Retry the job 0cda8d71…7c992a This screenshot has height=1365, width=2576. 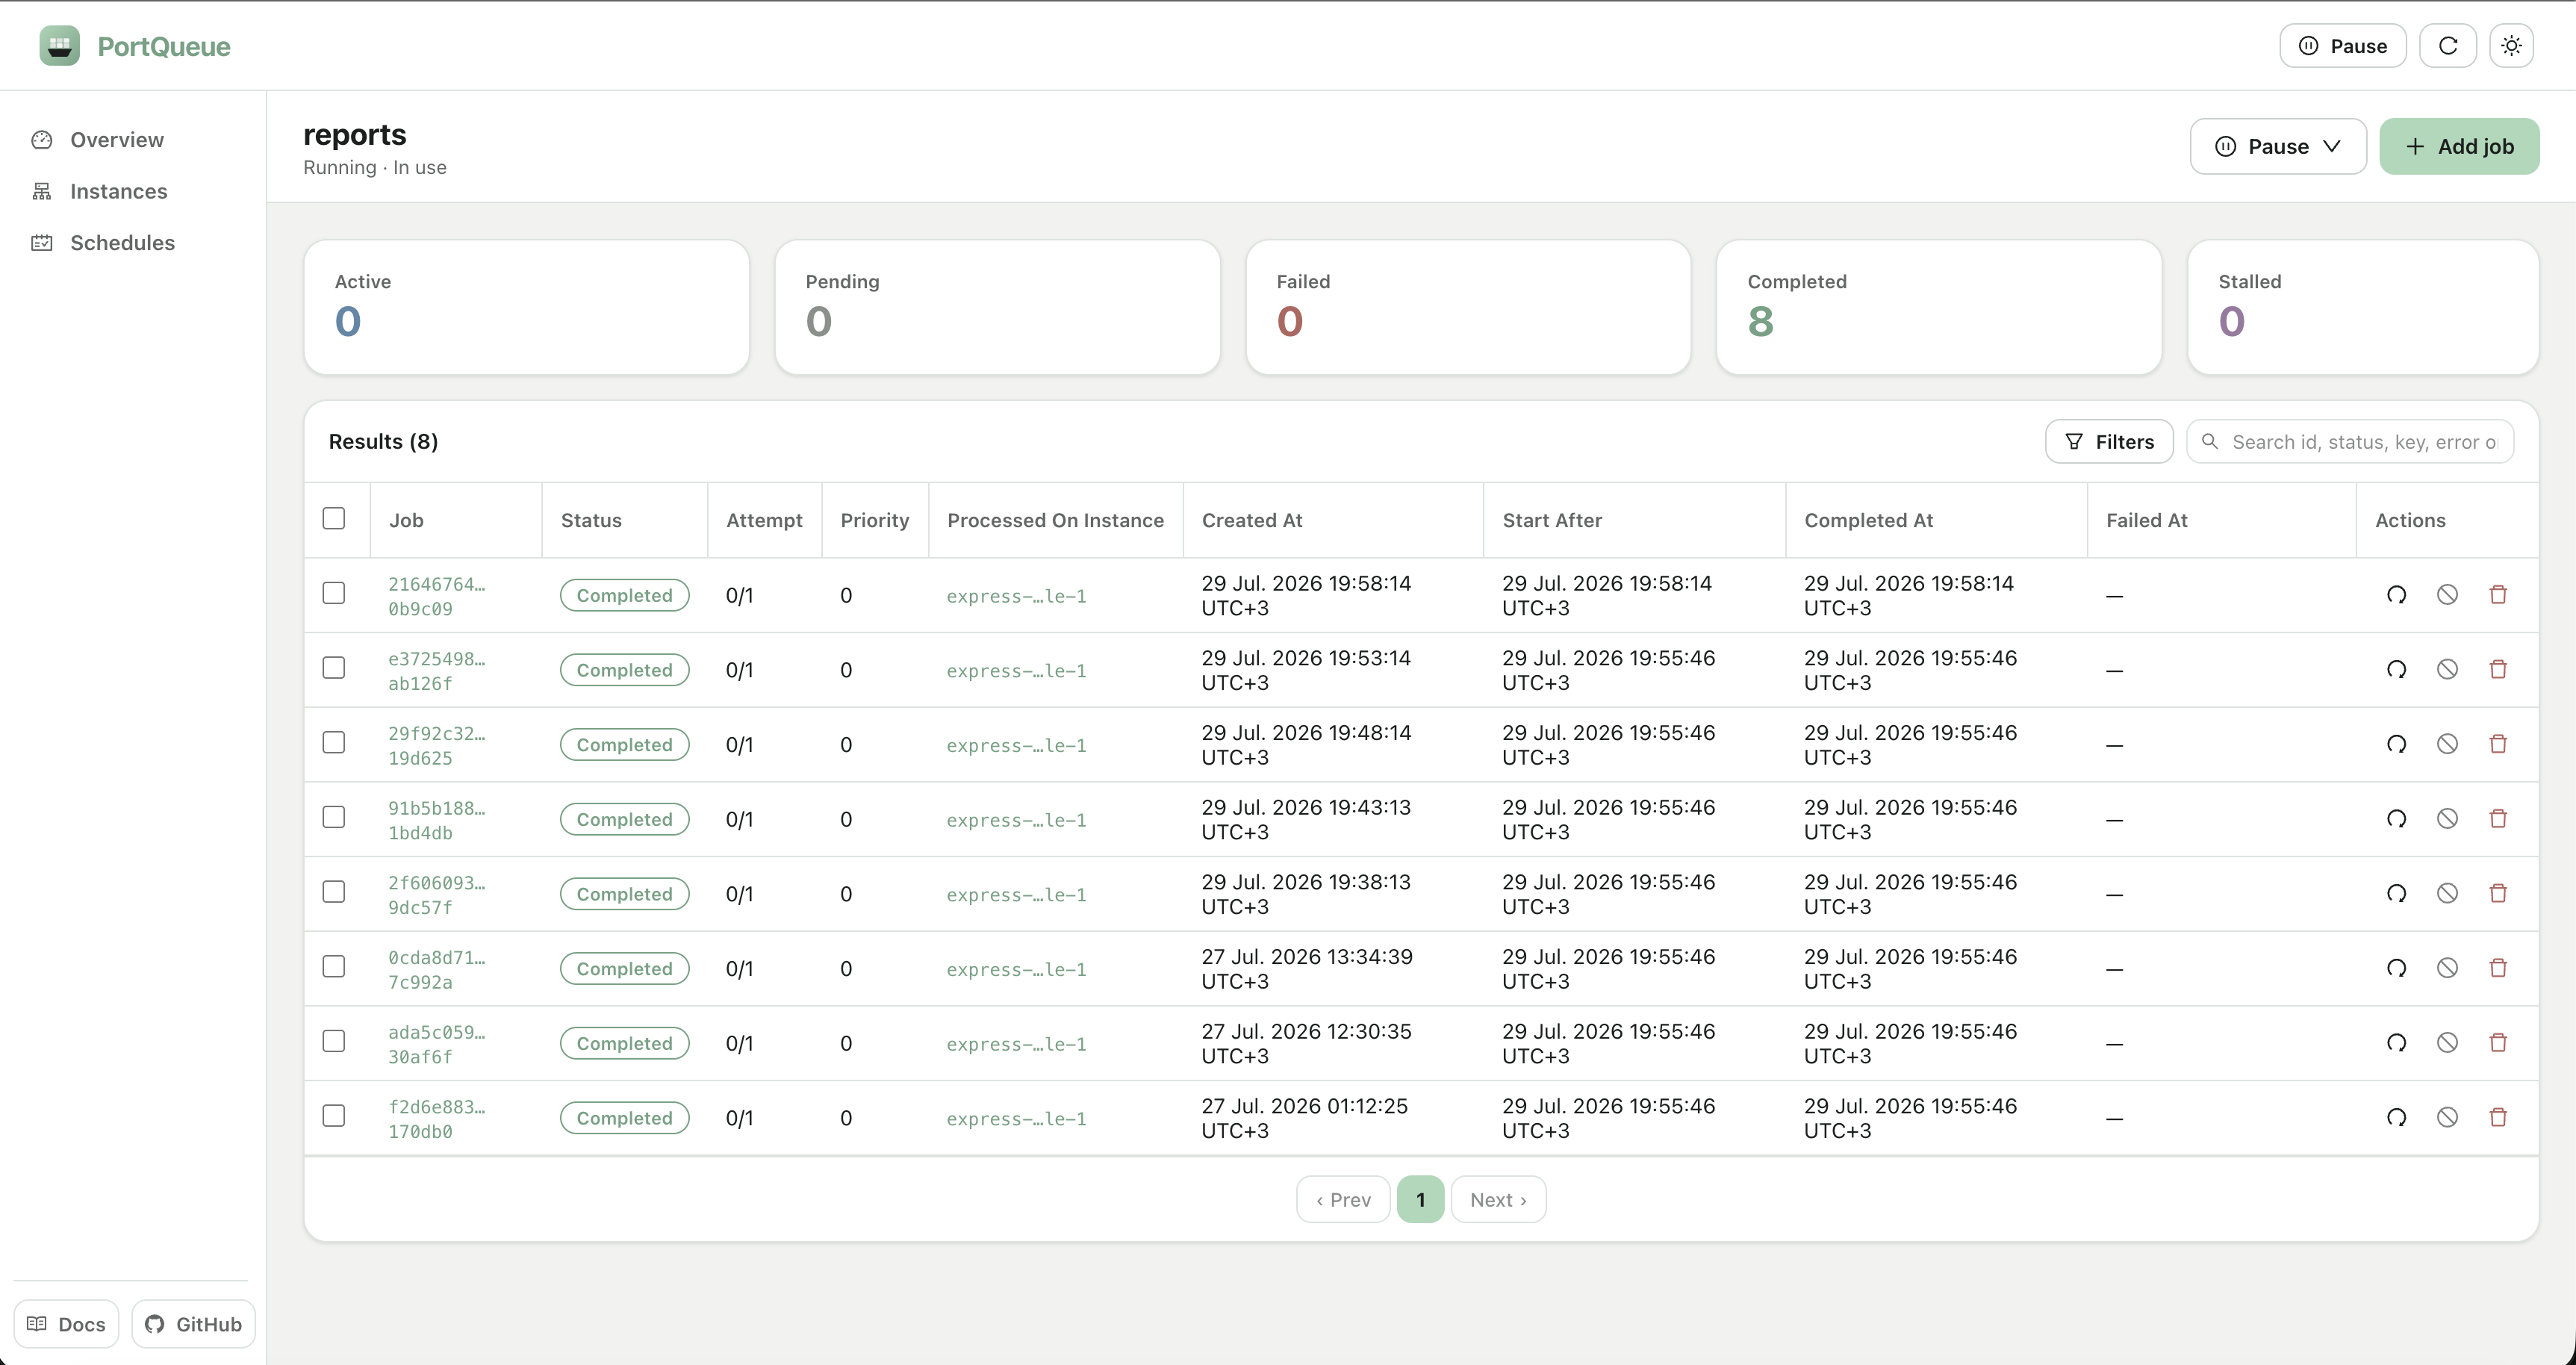(x=2396, y=968)
